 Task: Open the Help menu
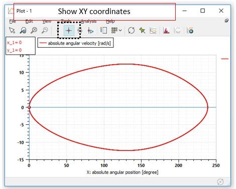[x=110, y=21]
